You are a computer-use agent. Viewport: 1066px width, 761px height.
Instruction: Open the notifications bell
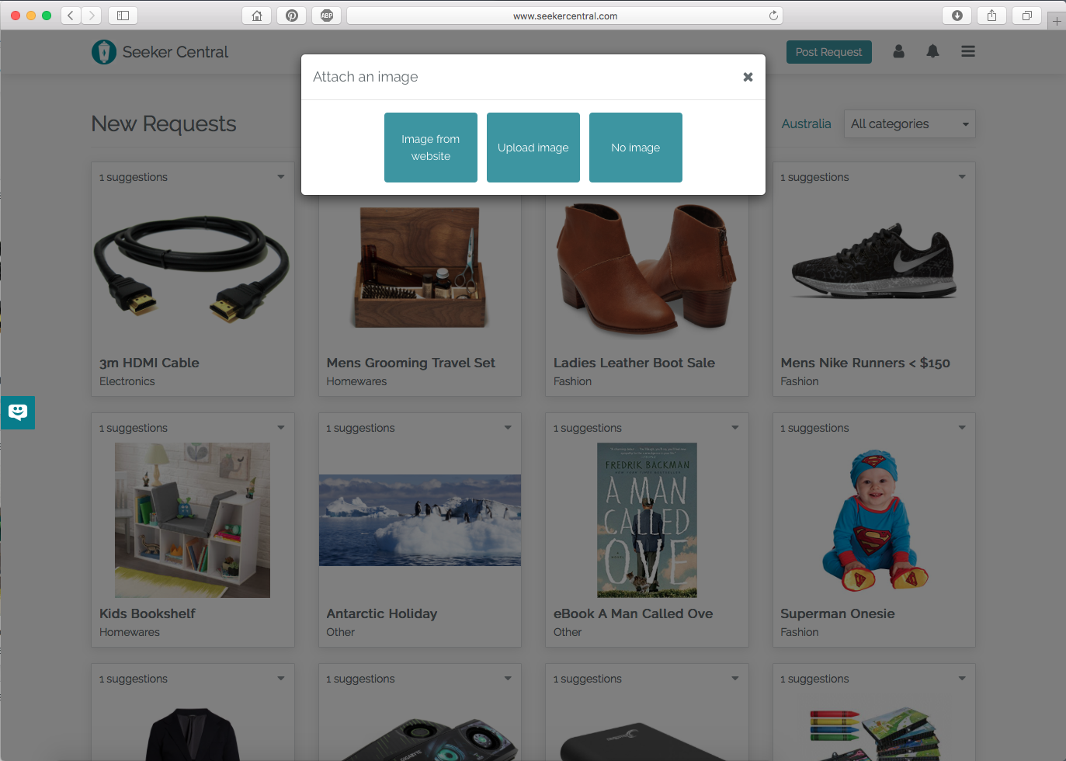tap(932, 51)
